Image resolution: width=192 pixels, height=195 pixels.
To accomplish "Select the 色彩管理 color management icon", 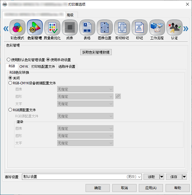I will 35,28.
